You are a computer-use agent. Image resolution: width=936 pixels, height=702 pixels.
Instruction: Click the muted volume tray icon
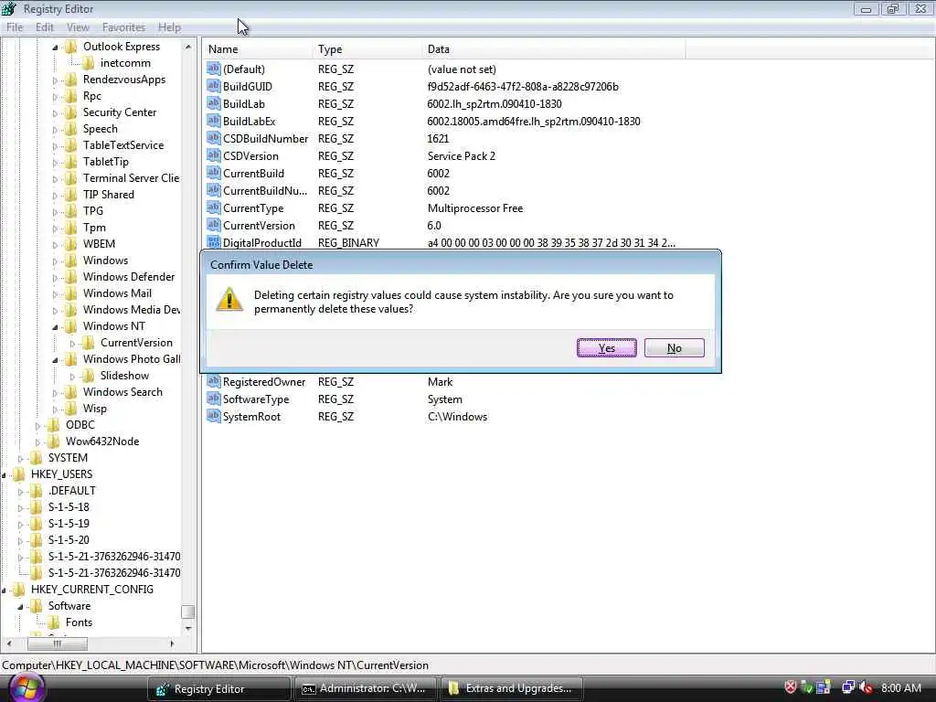coord(867,687)
